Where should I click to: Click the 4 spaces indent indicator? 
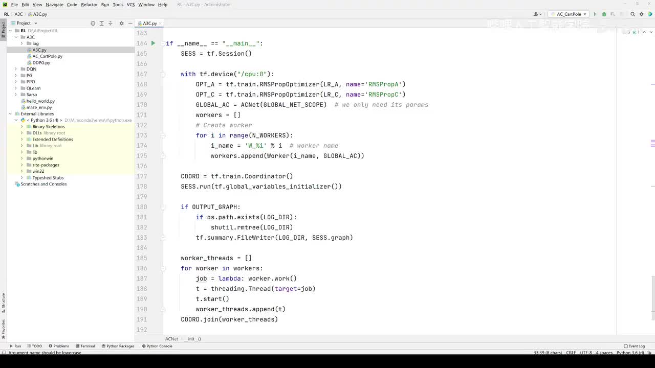(x=603, y=353)
